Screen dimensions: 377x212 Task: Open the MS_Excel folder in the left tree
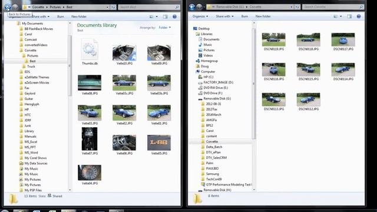pyautogui.click(x=31, y=142)
